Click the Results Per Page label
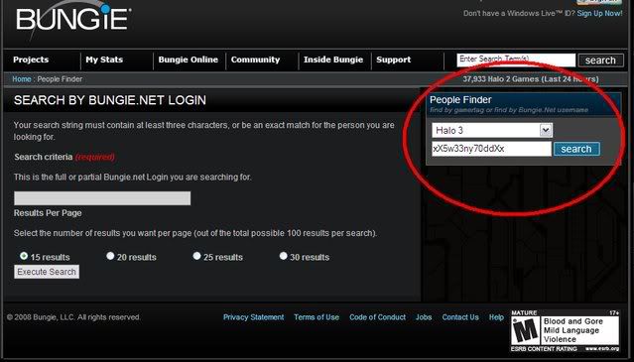The height and width of the screenshot is (362, 634). click(48, 213)
